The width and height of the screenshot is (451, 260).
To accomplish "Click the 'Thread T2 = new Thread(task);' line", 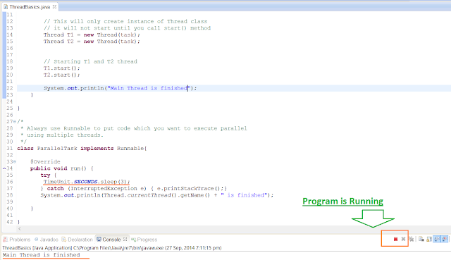I will tap(92, 42).
